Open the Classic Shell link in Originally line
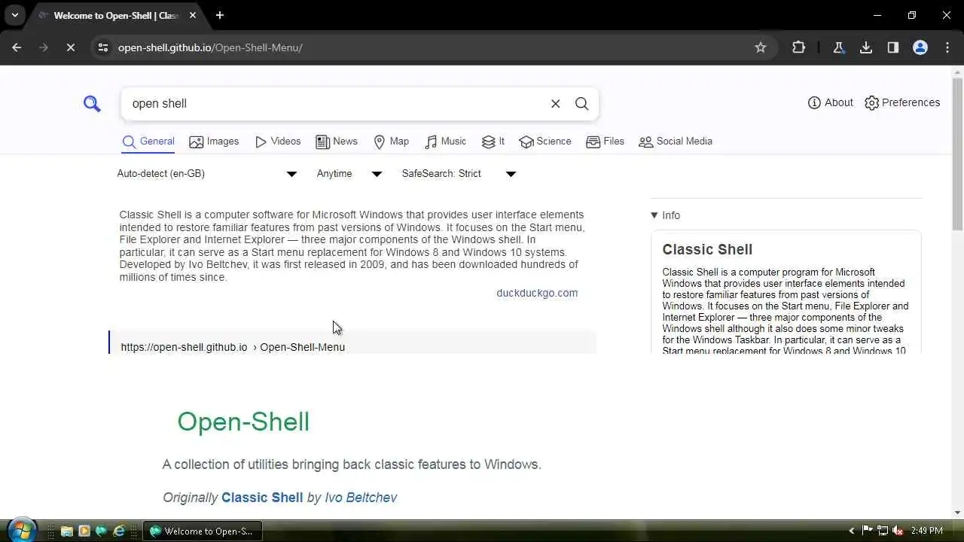 click(262, 498)
